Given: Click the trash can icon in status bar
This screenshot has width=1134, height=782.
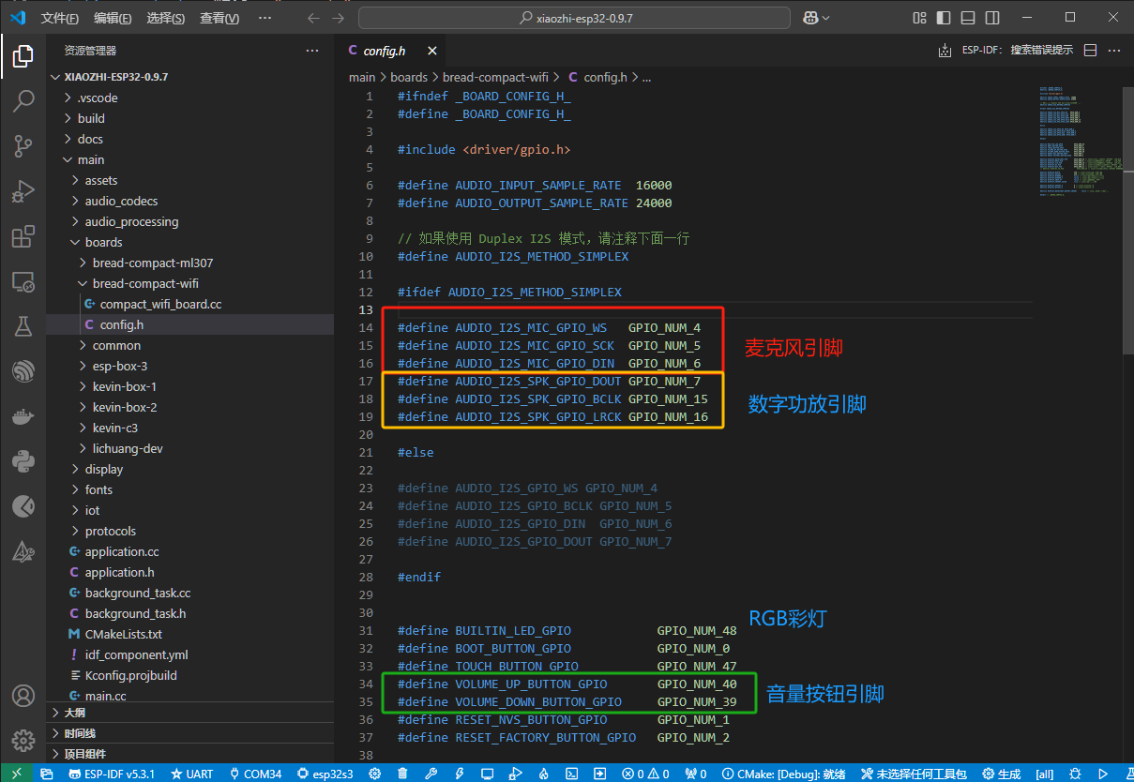Looking at the screenshot, I should 402,774.
